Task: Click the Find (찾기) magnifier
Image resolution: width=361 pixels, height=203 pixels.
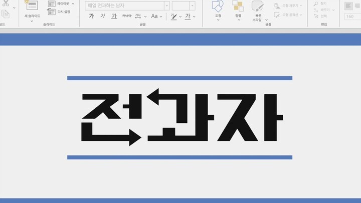Action: point(316,3)
